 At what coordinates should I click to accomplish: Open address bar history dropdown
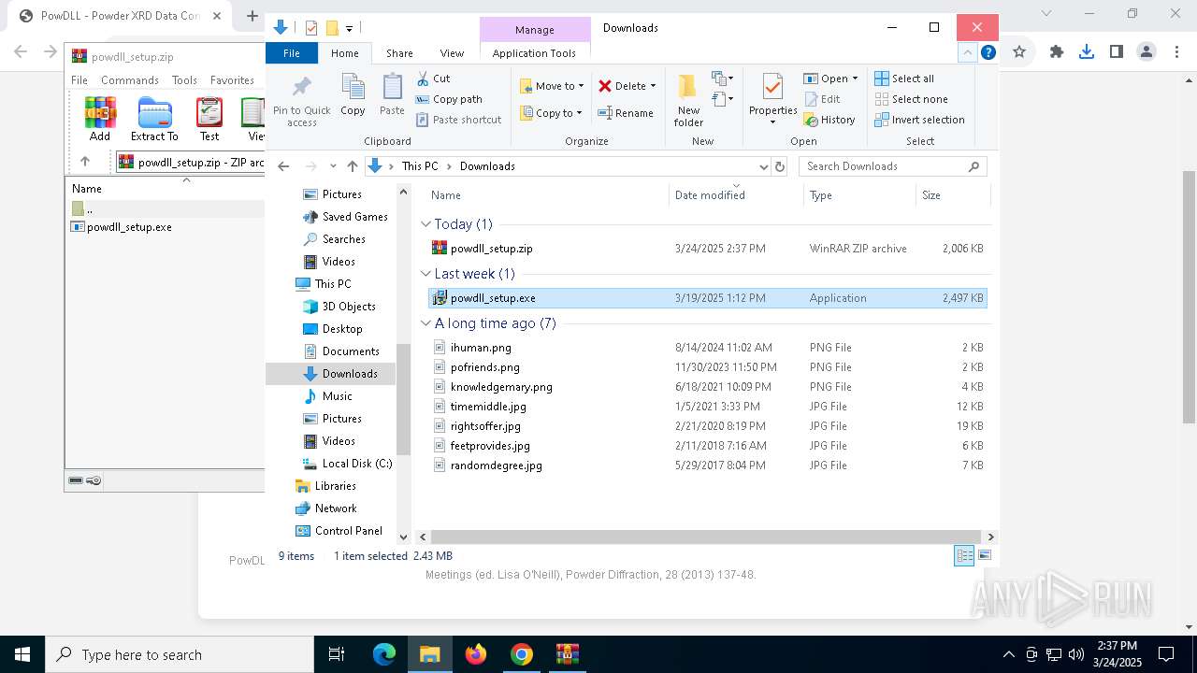click(x=763, y=166)
